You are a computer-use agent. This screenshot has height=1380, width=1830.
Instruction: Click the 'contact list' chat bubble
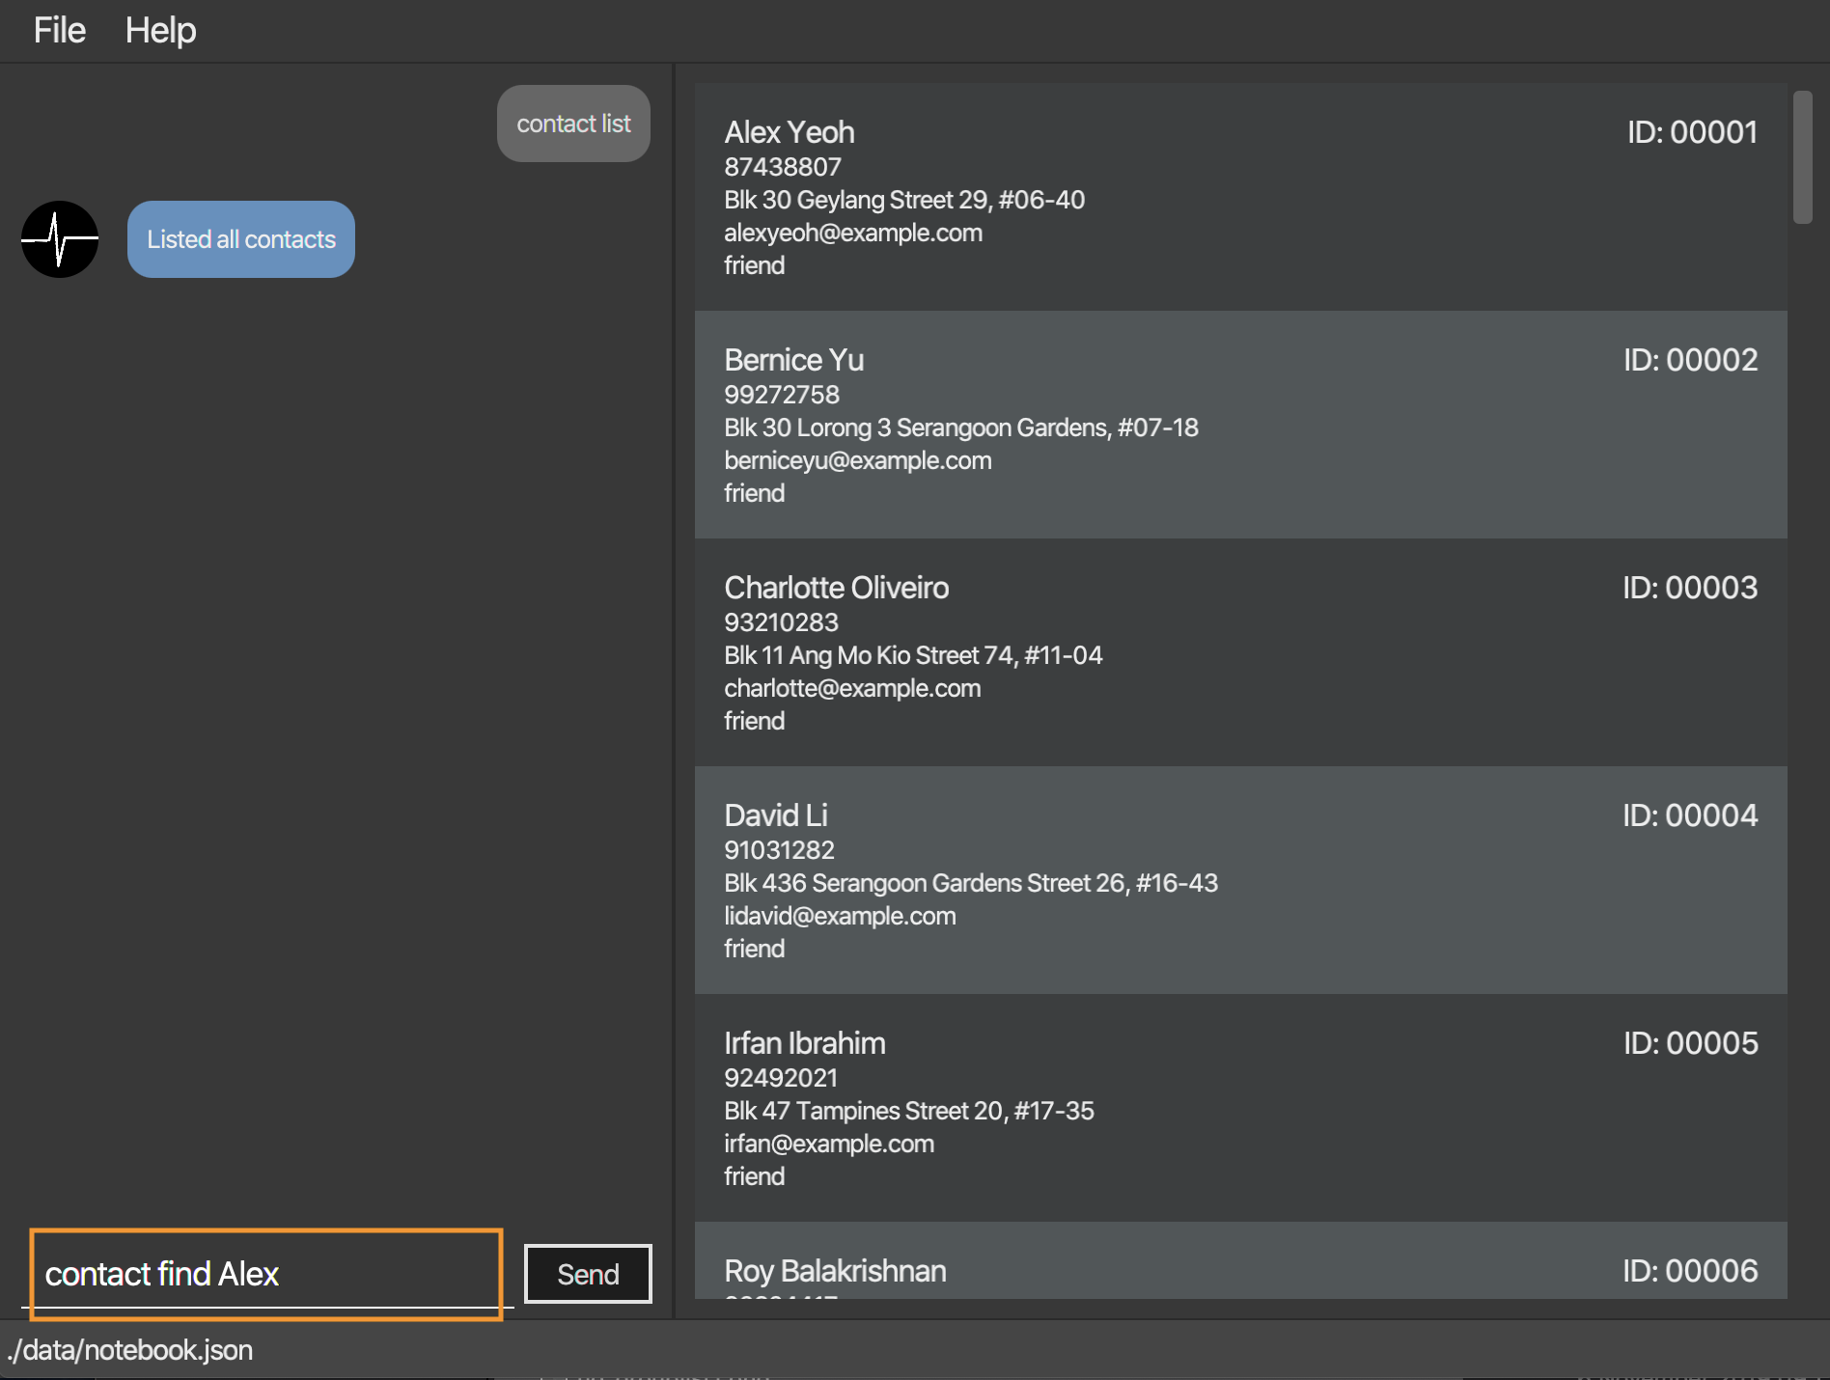[573, 124]
